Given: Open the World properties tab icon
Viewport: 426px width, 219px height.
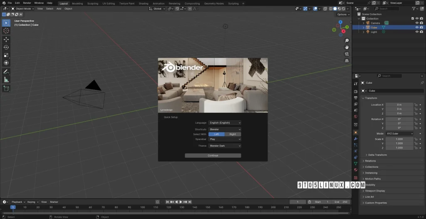Looking at the screenshot, I should [x=356, y=117].
